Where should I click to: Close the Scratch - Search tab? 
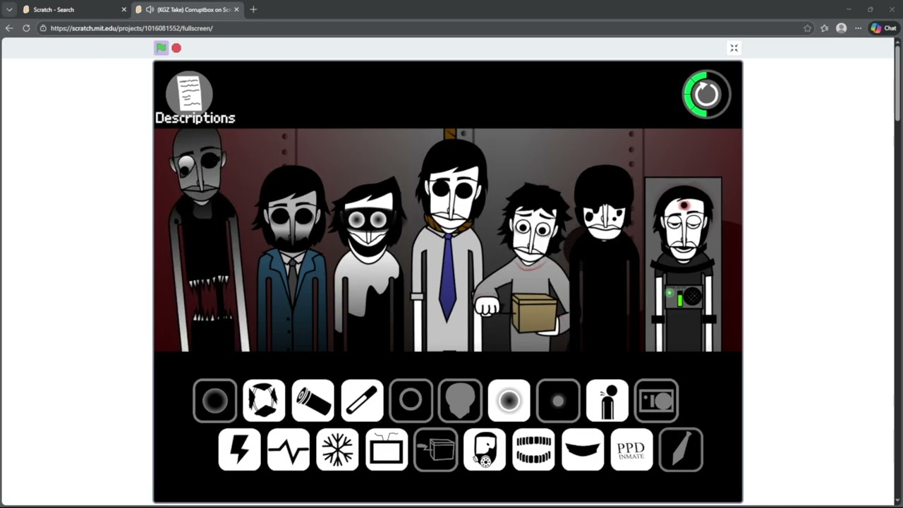(x=124, y=10)
